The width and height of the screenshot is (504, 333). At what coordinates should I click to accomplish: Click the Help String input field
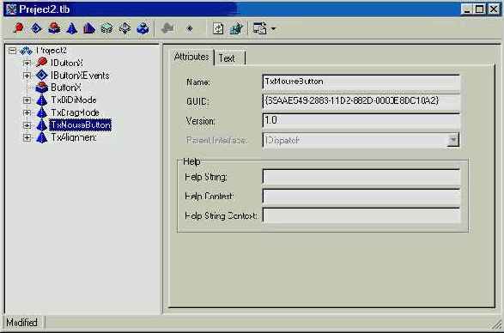pyautogui.click(x=361, y=177)
